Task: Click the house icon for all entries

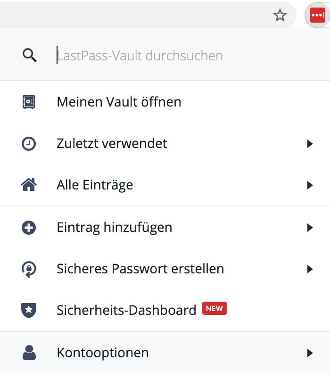Action: point(29,185)
